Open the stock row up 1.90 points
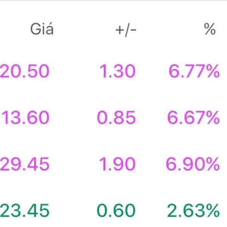Screen dimensions: 227x227 coord(113,164)
